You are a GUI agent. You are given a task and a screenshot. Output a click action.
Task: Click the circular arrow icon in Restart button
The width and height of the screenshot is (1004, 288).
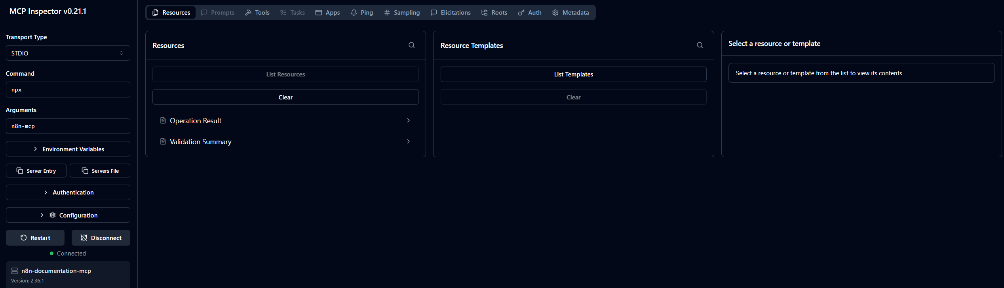click(x=24, y=238)
